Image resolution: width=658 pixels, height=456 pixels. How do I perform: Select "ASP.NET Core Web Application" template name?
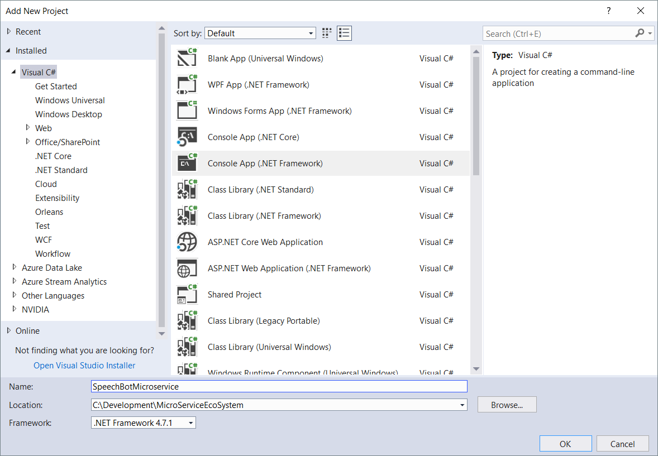click(x=265, y=242)
